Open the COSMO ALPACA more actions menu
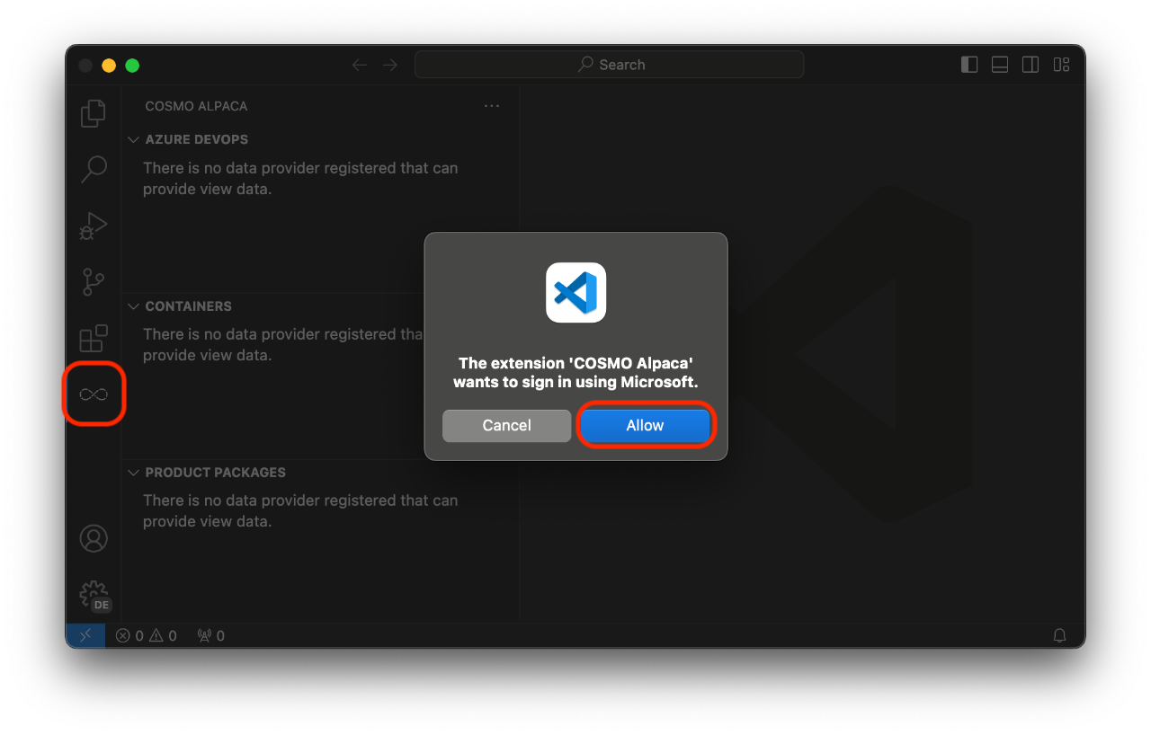1151x735 pixels. coord(491,106)
